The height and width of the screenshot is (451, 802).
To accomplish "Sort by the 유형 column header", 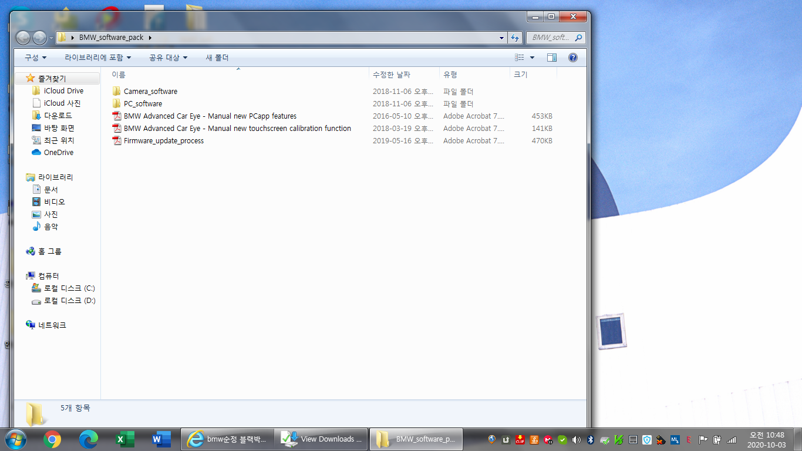I will (x=474, y=75).
